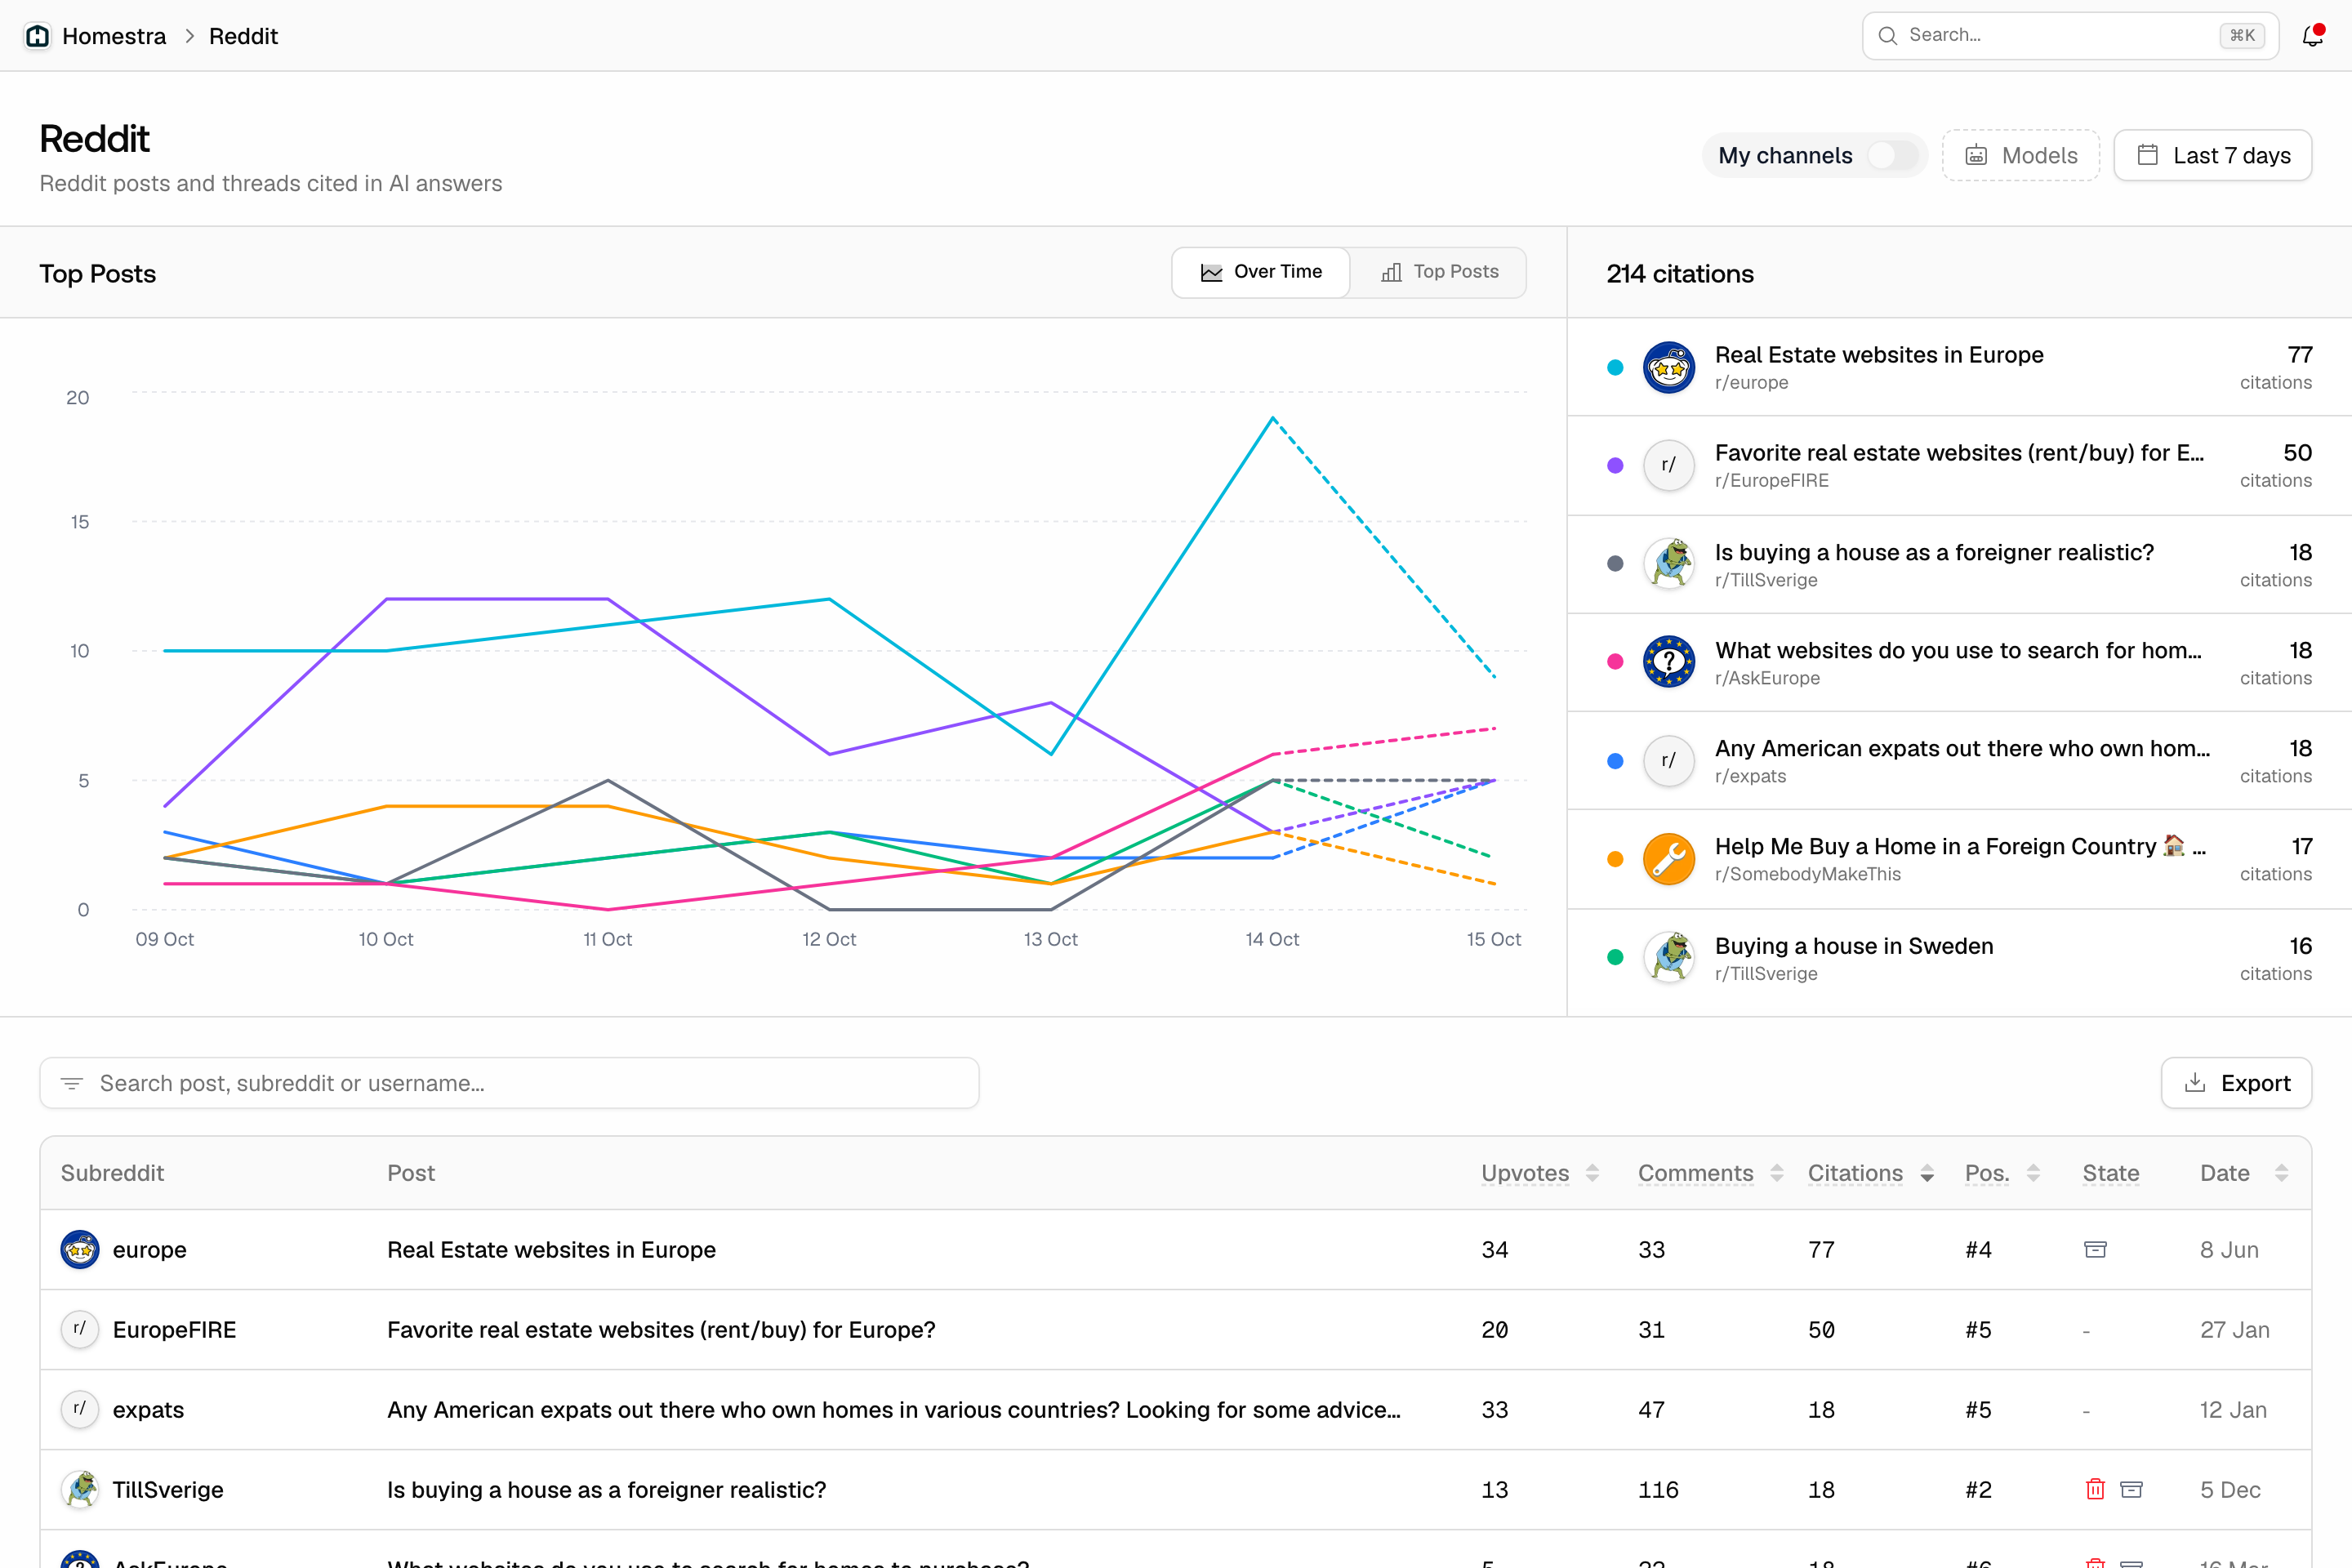Open the Models filter dropdown
This screenshot has height=1568, width=2352.
tap(2020, 155)
